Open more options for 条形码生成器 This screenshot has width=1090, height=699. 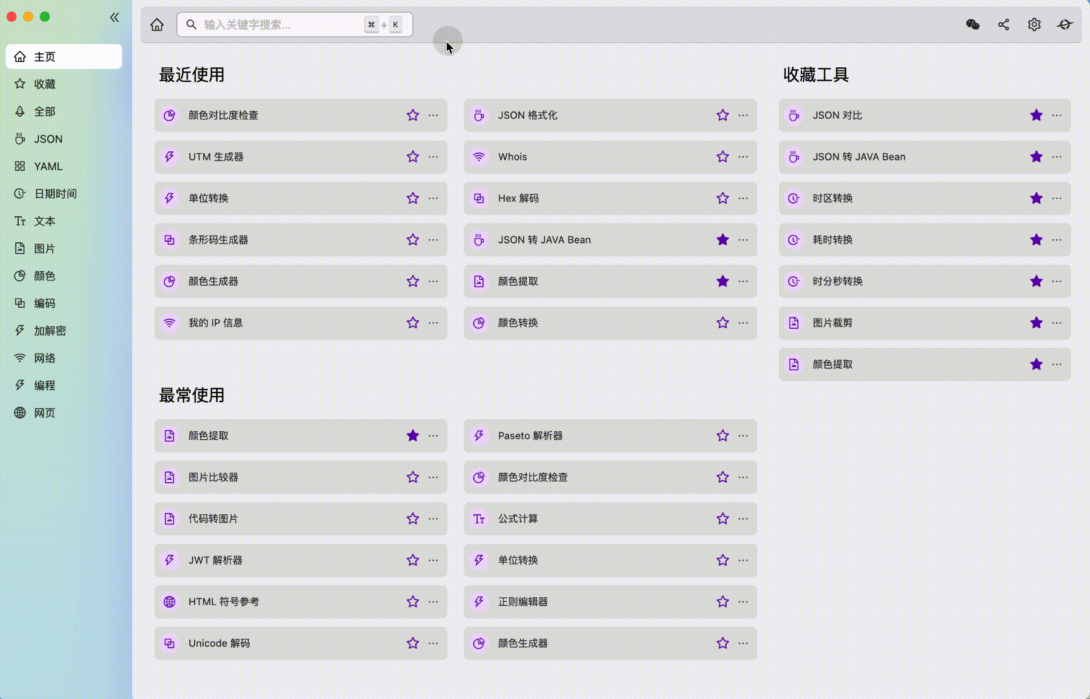[433, 240]
